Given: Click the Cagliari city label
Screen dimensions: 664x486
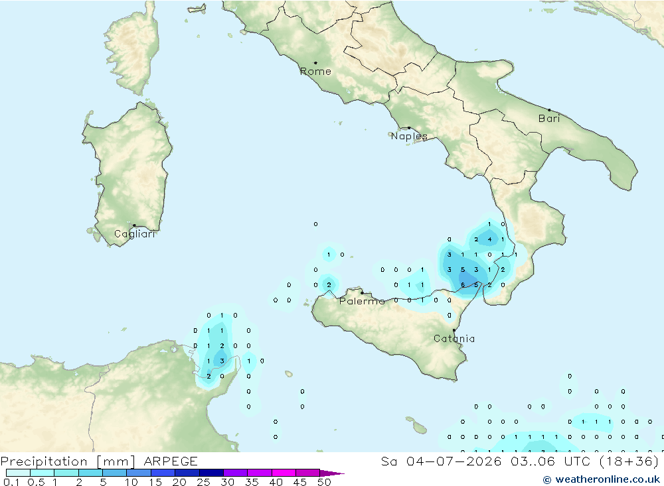Looking at the screenshot, I should coord(135,234).
